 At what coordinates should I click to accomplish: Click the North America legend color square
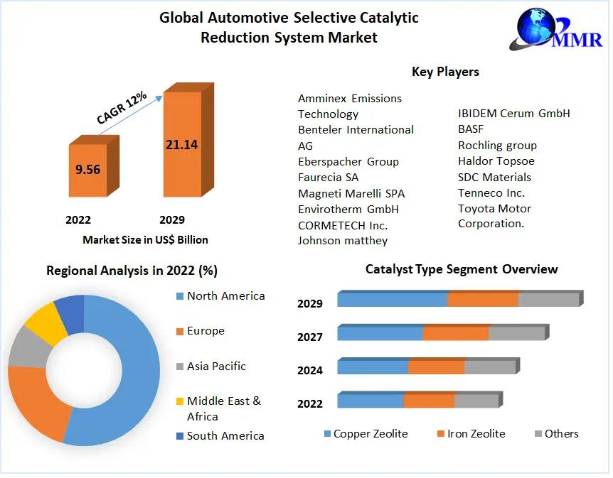click(180, 296)
